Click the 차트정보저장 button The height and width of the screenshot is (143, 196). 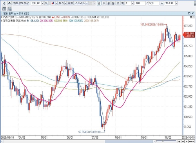pyautogui.click(x=21, y=3)
